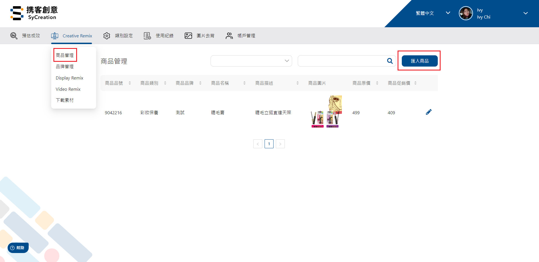The width and height of the screenshot is (539, 262).
Task: Sort by 商品品牌 column arrows
Action: point(200,83)
